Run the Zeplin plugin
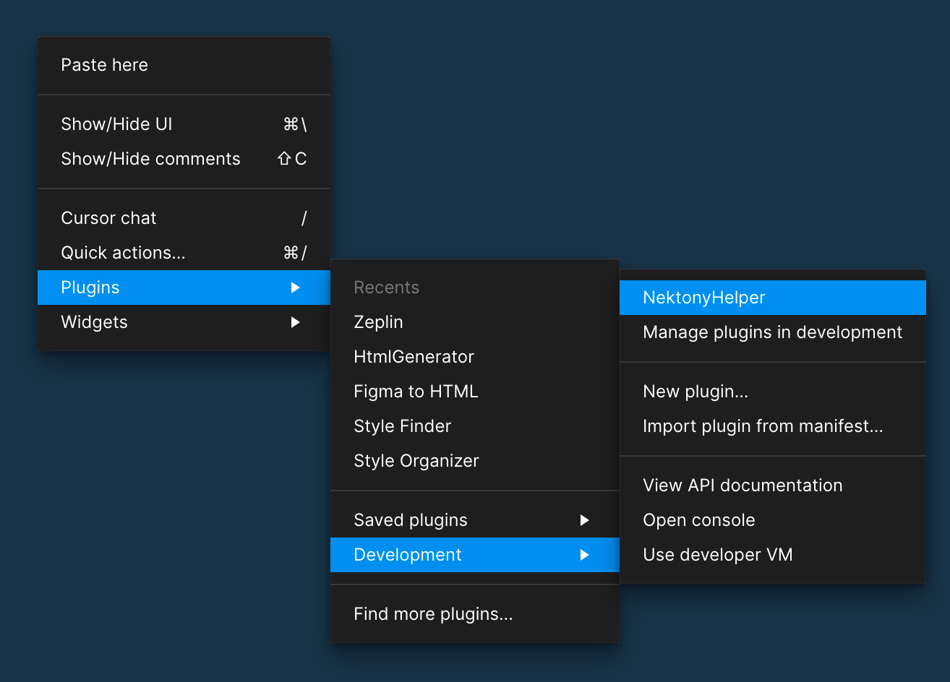950x682 pixels. 378,322
